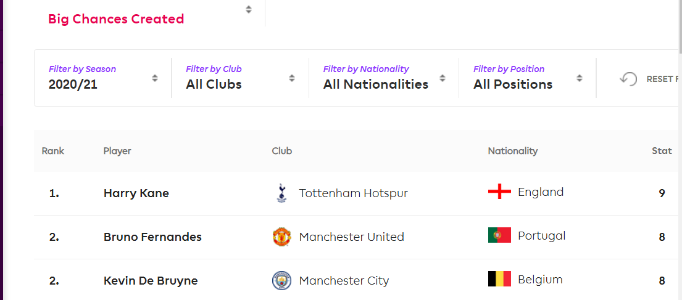Open Harry Kane's player page
The width and height of the screenshot is (682, 300).
click(x=136, y=193)
